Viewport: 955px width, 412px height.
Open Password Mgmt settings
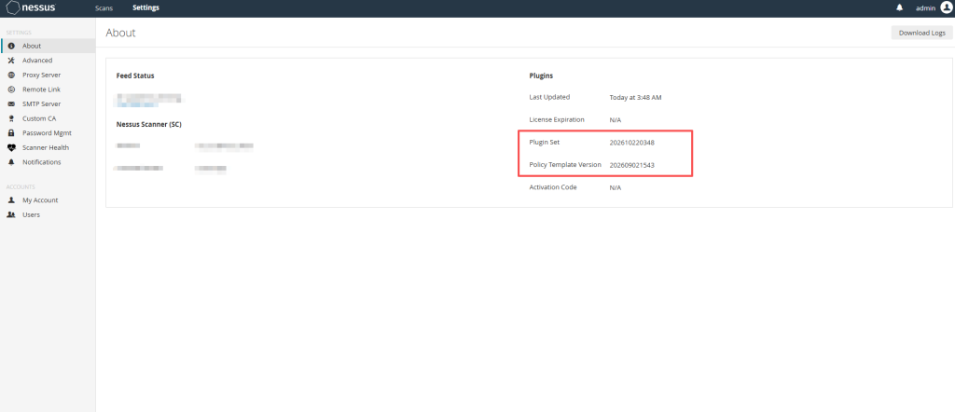point(48,132)
